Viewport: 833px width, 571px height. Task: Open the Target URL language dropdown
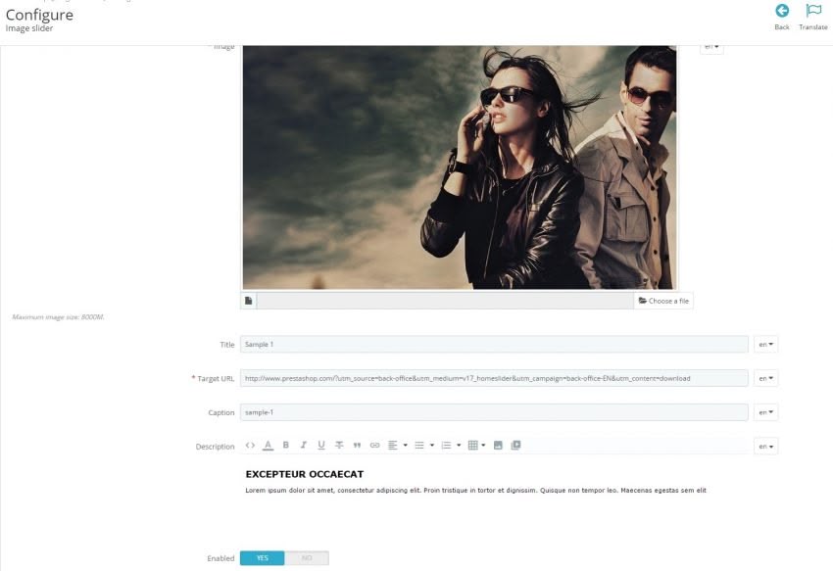[x=765, y=378]
